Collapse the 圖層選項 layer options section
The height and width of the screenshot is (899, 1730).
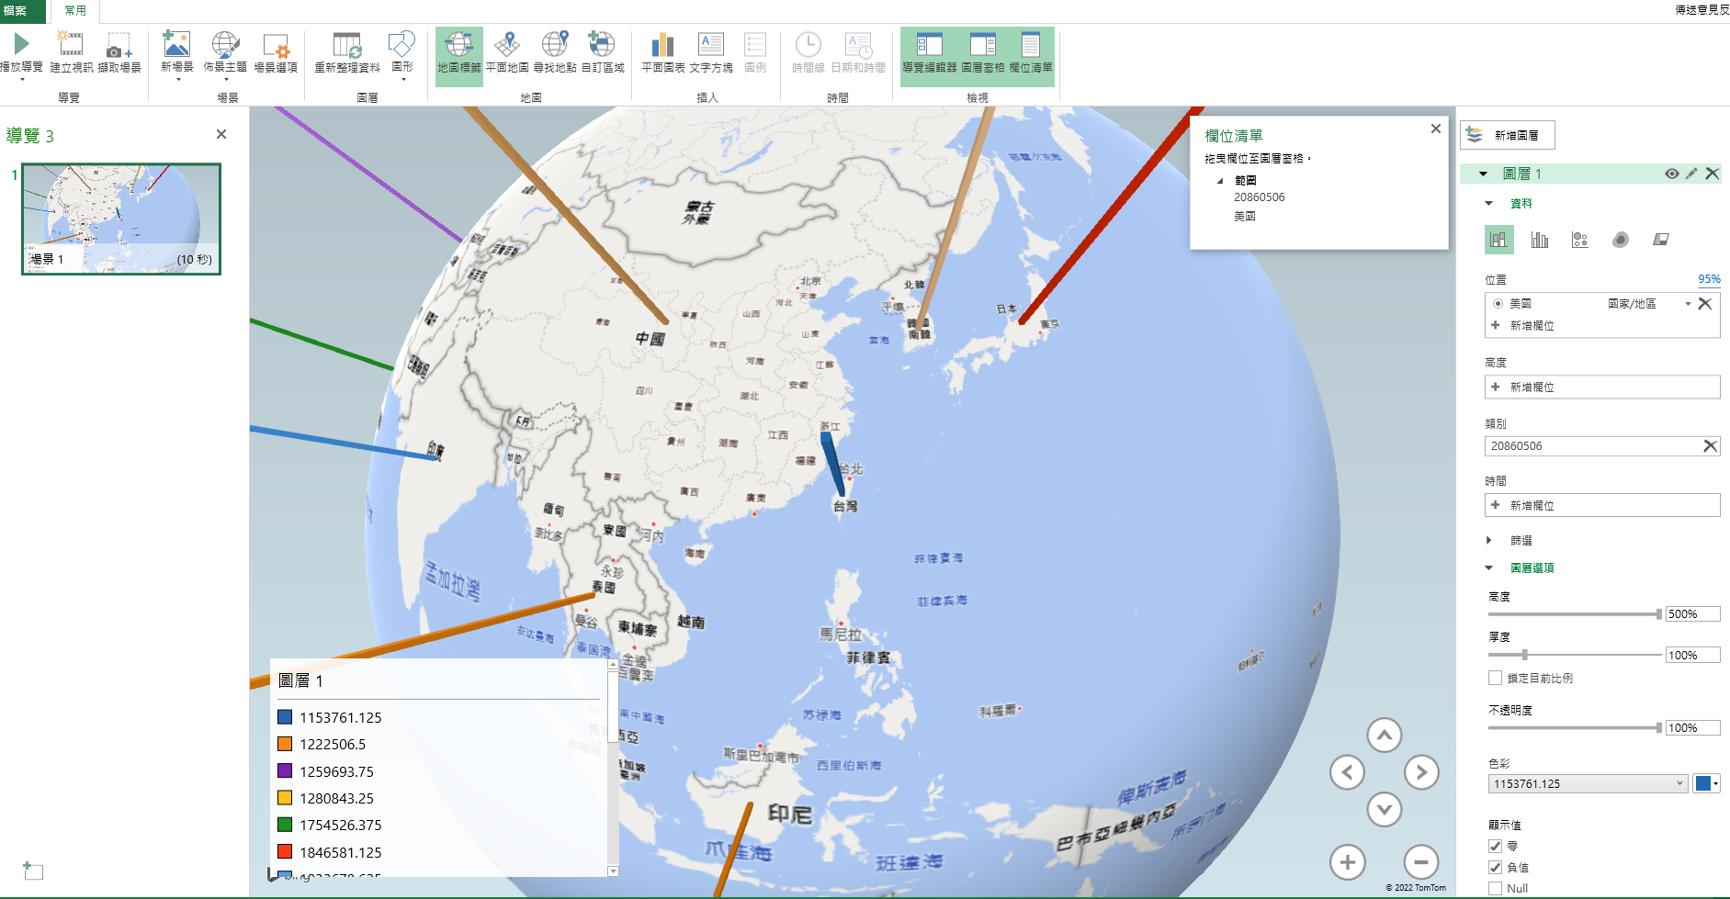point(1489,568)
